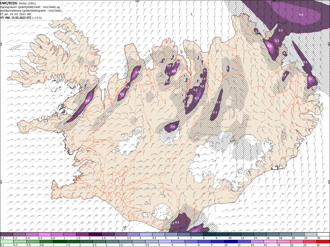Pick the lavender swatch at 14 in lower legend
This screenshot has height=247, width=330.
(257, 242)
